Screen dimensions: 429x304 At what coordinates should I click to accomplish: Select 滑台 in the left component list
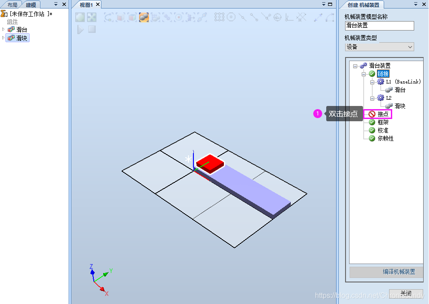[x=22, y=29]
